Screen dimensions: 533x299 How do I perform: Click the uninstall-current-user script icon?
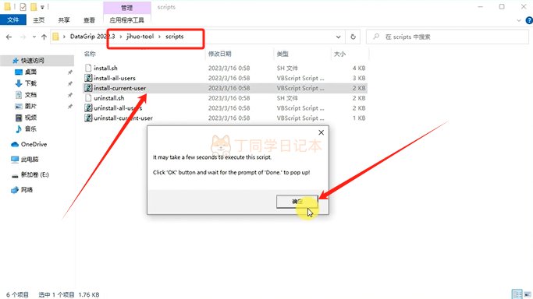(88, 118)
